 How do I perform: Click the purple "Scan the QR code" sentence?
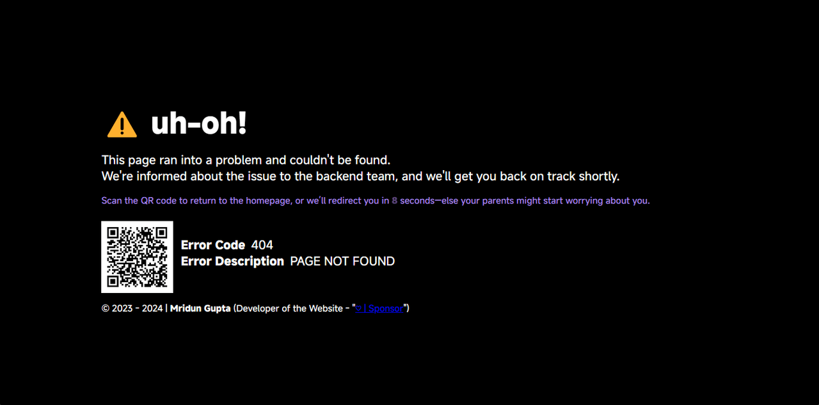376,200
